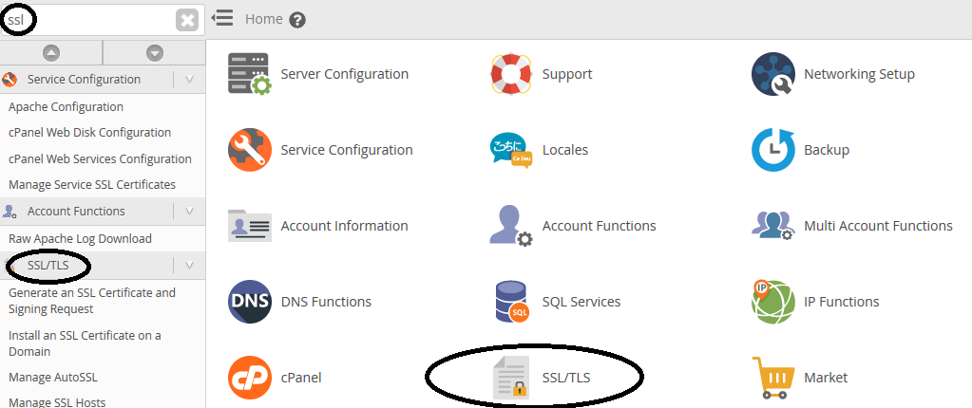The image size is (972, 408).
Task: Open help via the question mark icon
Action: point(297,20)
